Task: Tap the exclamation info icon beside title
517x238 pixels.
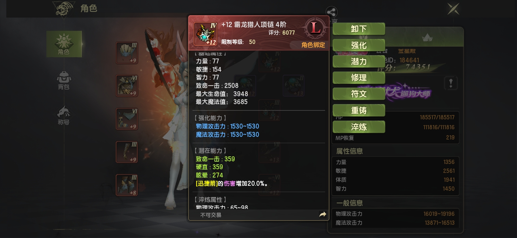Action: pyautogui.click(x=451, y=83)
